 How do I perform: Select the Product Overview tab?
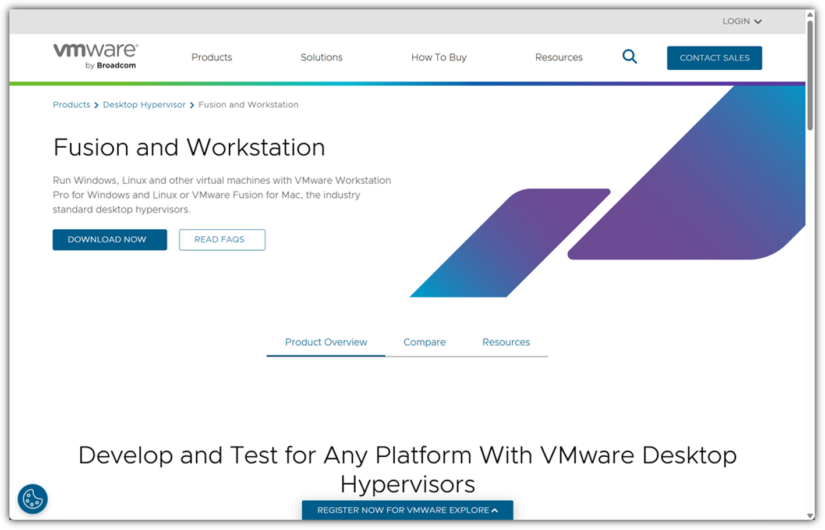326,343
